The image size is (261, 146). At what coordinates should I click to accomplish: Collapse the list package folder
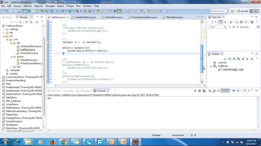[11, 43]
